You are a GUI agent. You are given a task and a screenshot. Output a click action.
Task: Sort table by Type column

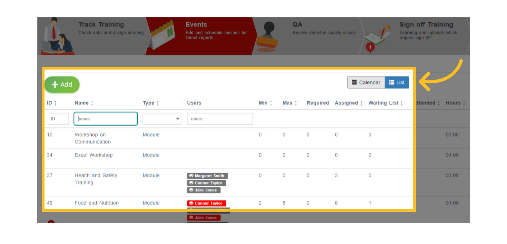pos(151,103)
